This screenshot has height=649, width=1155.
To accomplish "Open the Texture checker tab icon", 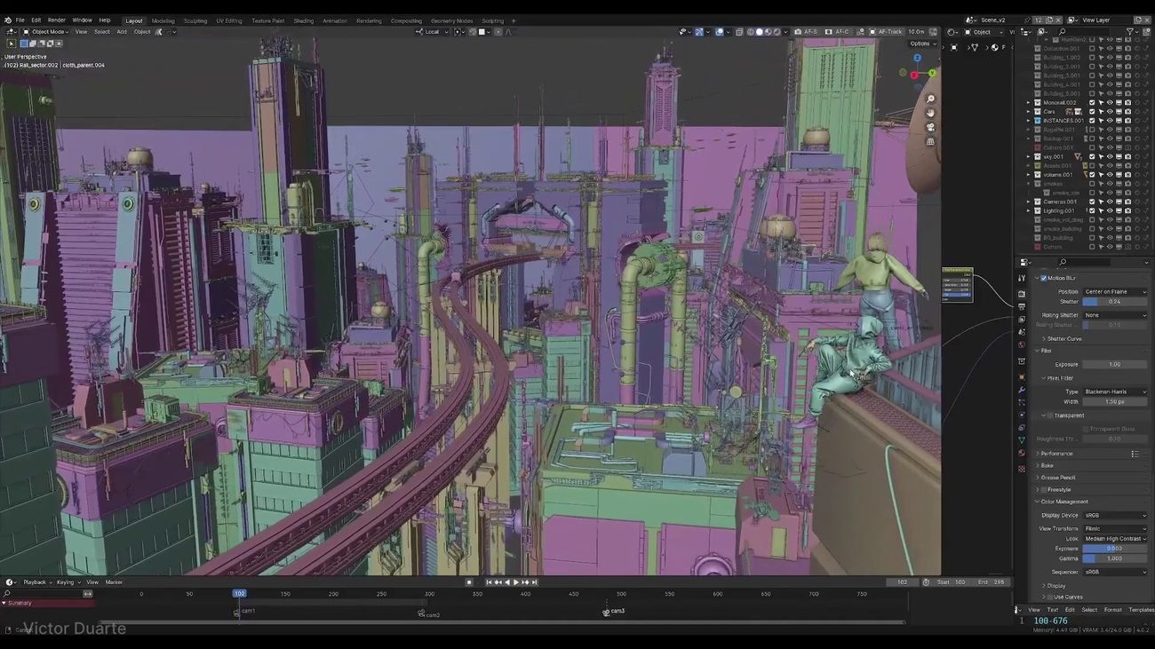I will click(x=1022, y=469).
